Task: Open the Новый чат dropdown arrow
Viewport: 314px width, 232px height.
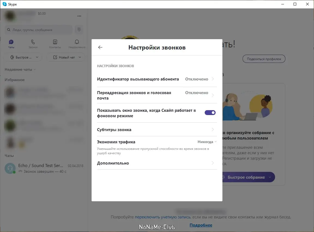Action: tap(80, 57)
